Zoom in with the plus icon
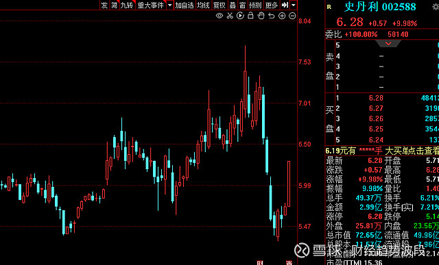Image resolution: width=439 pixels, height=265 pixels. click(282, 16)
